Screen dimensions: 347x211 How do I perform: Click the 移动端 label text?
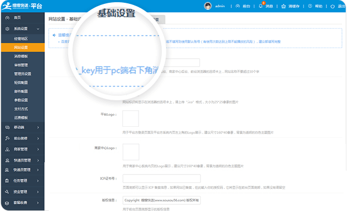click(x=19, y=127)
